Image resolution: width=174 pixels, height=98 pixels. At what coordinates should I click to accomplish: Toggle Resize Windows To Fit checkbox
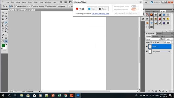[x=16, y=6]
